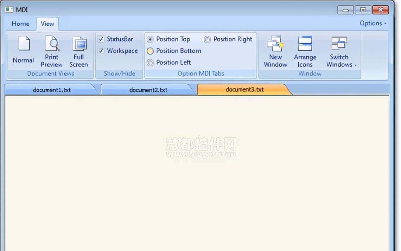
Task: Click the Switch Windows icon
Action: (x=339, y=44)
